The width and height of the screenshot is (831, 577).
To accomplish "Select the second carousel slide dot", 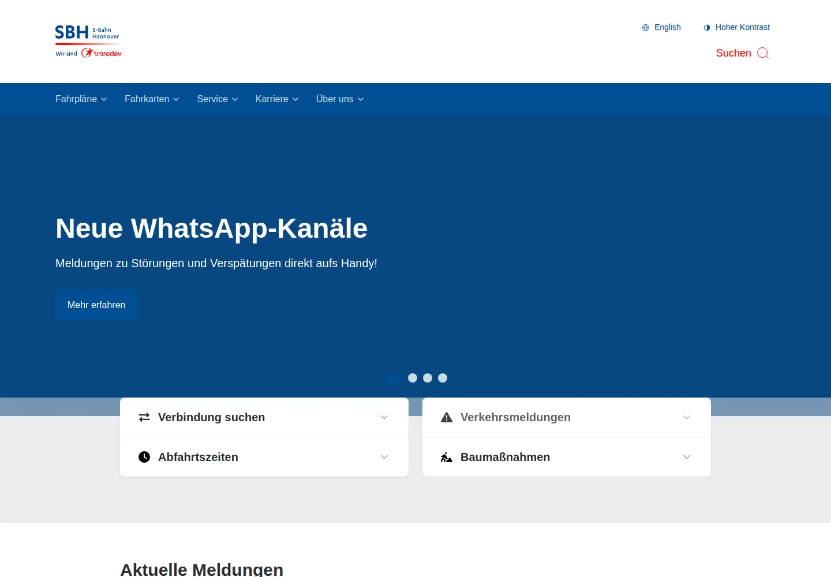I will [413, 378].
